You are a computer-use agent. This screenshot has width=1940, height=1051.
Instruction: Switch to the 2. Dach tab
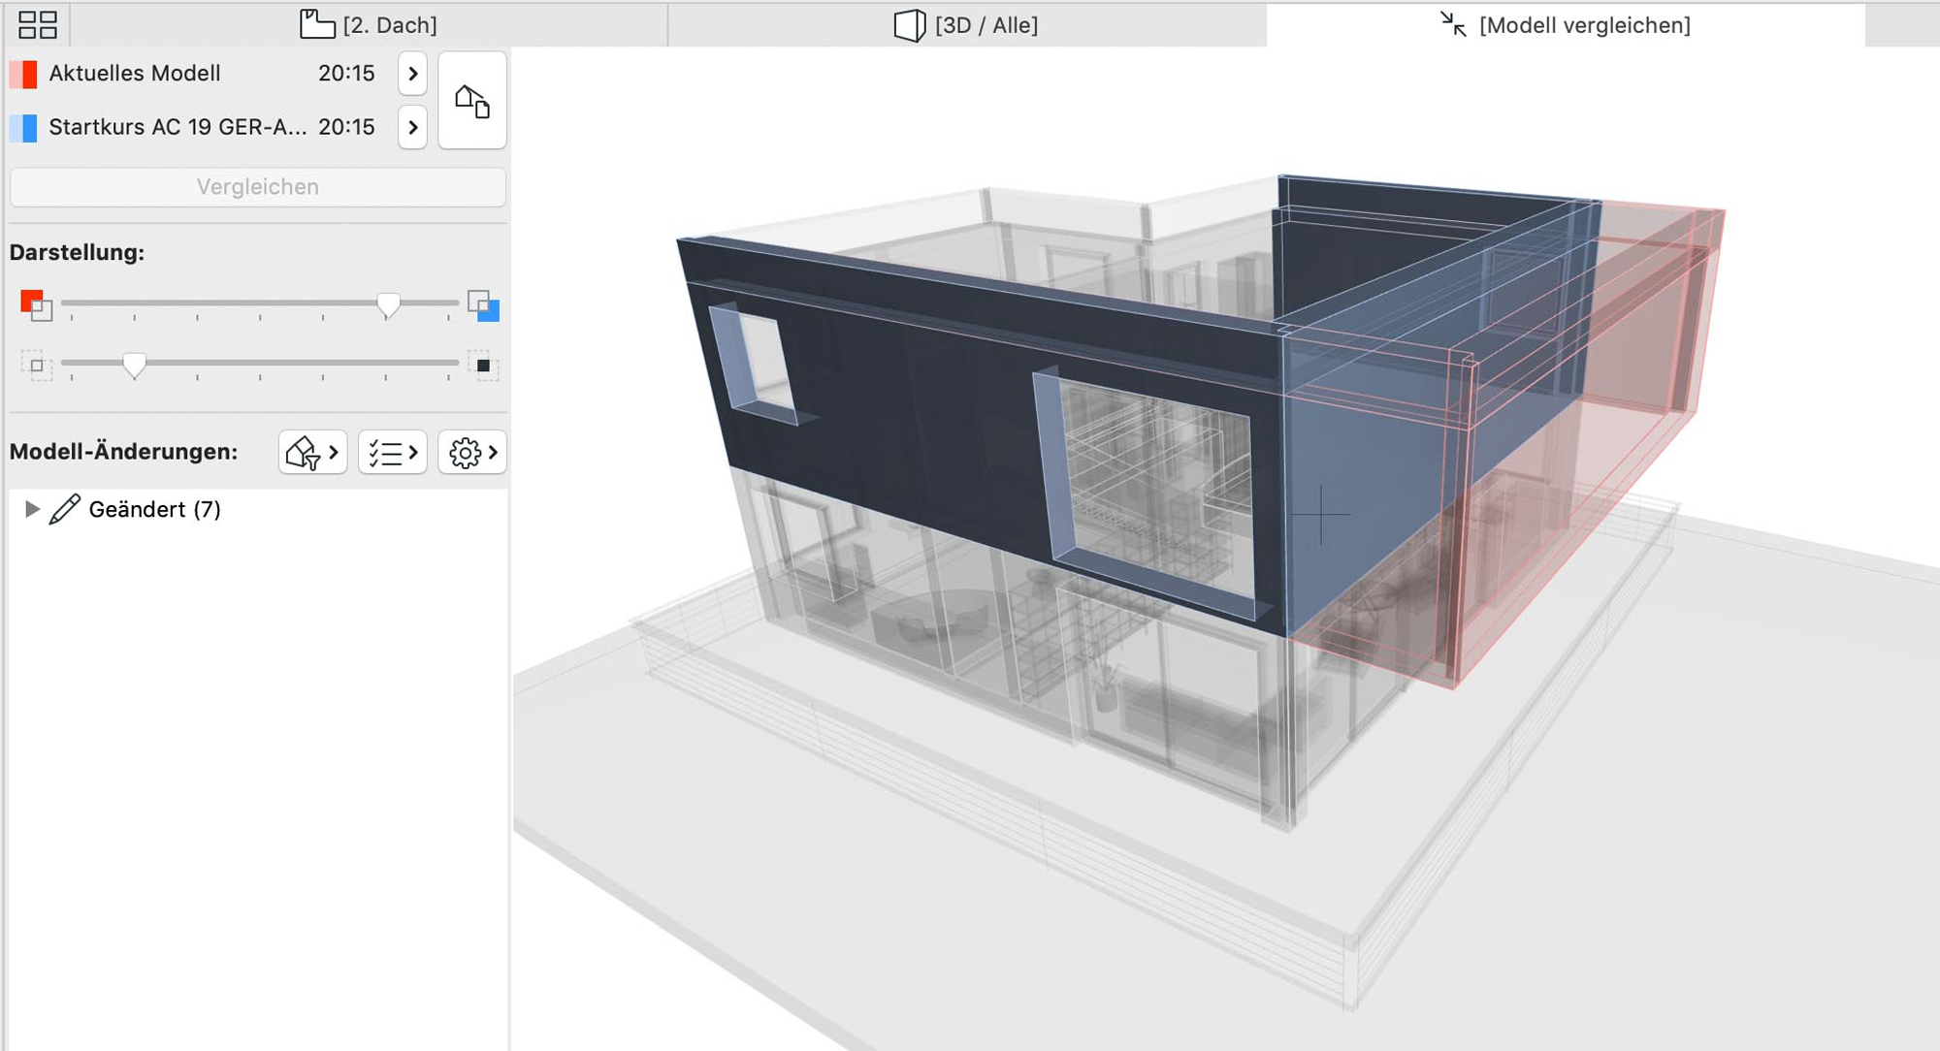[x=369, y=24]
